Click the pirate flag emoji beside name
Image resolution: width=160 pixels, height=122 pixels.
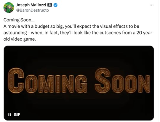pos(50,5)
